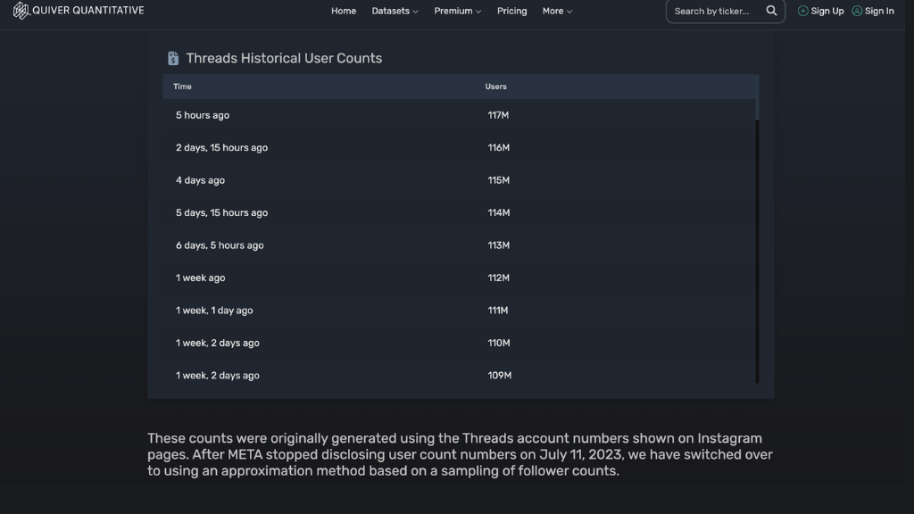Click the 111M users value
Image resolution: width=914 pixels, height=514 pixels.
(498, 311)
